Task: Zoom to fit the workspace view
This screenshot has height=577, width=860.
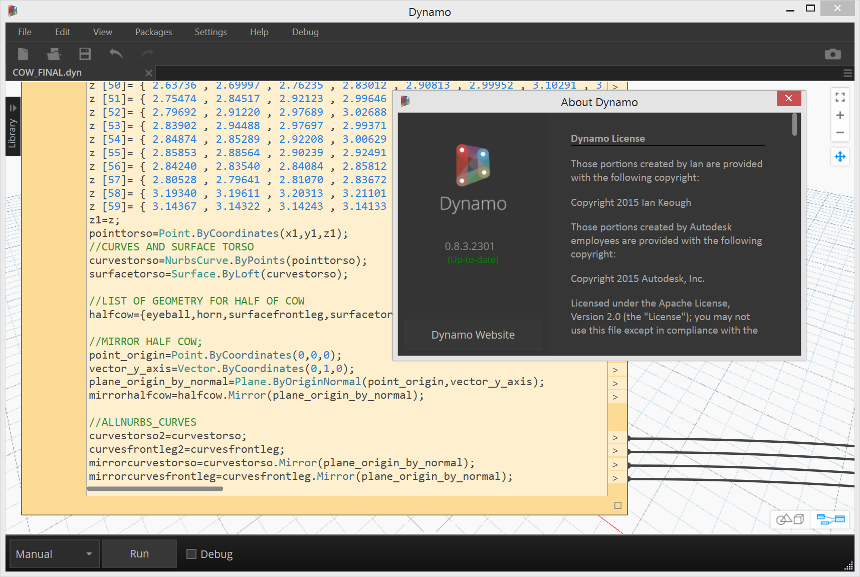Action: (840, 97)
